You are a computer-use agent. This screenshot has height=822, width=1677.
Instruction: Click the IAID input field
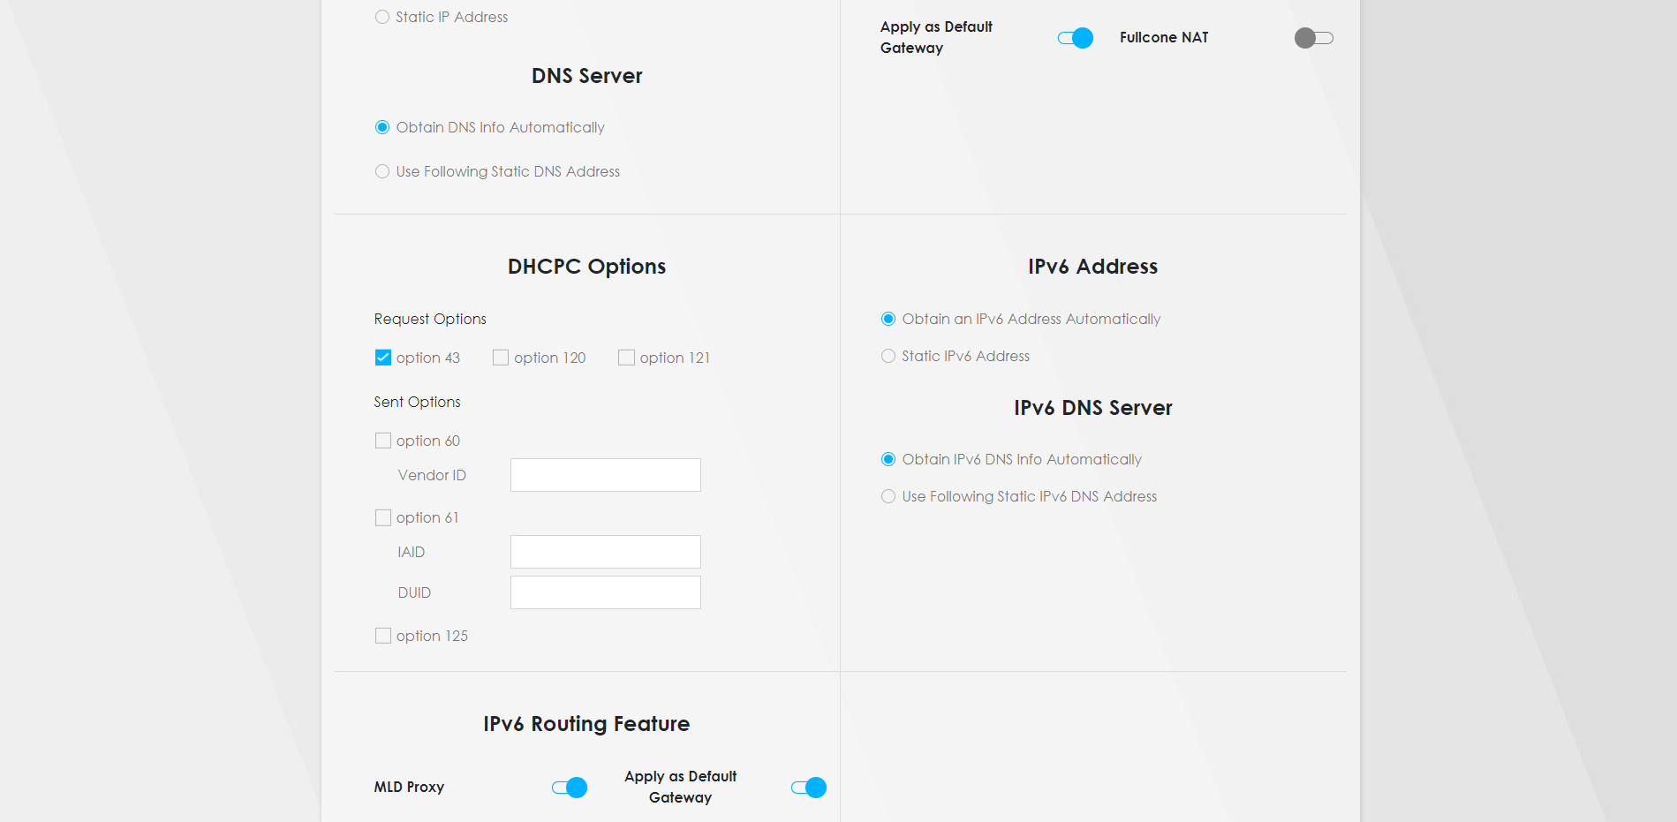click(x=605, y=552)
